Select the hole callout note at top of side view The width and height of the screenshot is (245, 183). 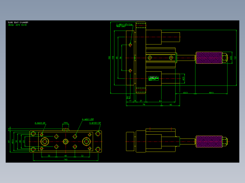tap(124, 25)
